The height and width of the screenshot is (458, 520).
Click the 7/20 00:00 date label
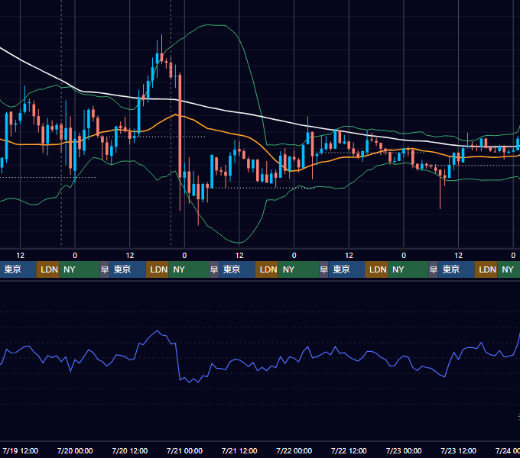[75, 450]
